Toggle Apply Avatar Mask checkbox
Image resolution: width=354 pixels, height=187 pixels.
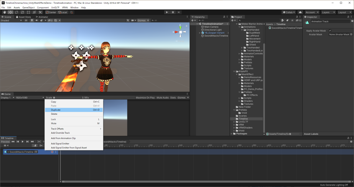tap(330, 31)
